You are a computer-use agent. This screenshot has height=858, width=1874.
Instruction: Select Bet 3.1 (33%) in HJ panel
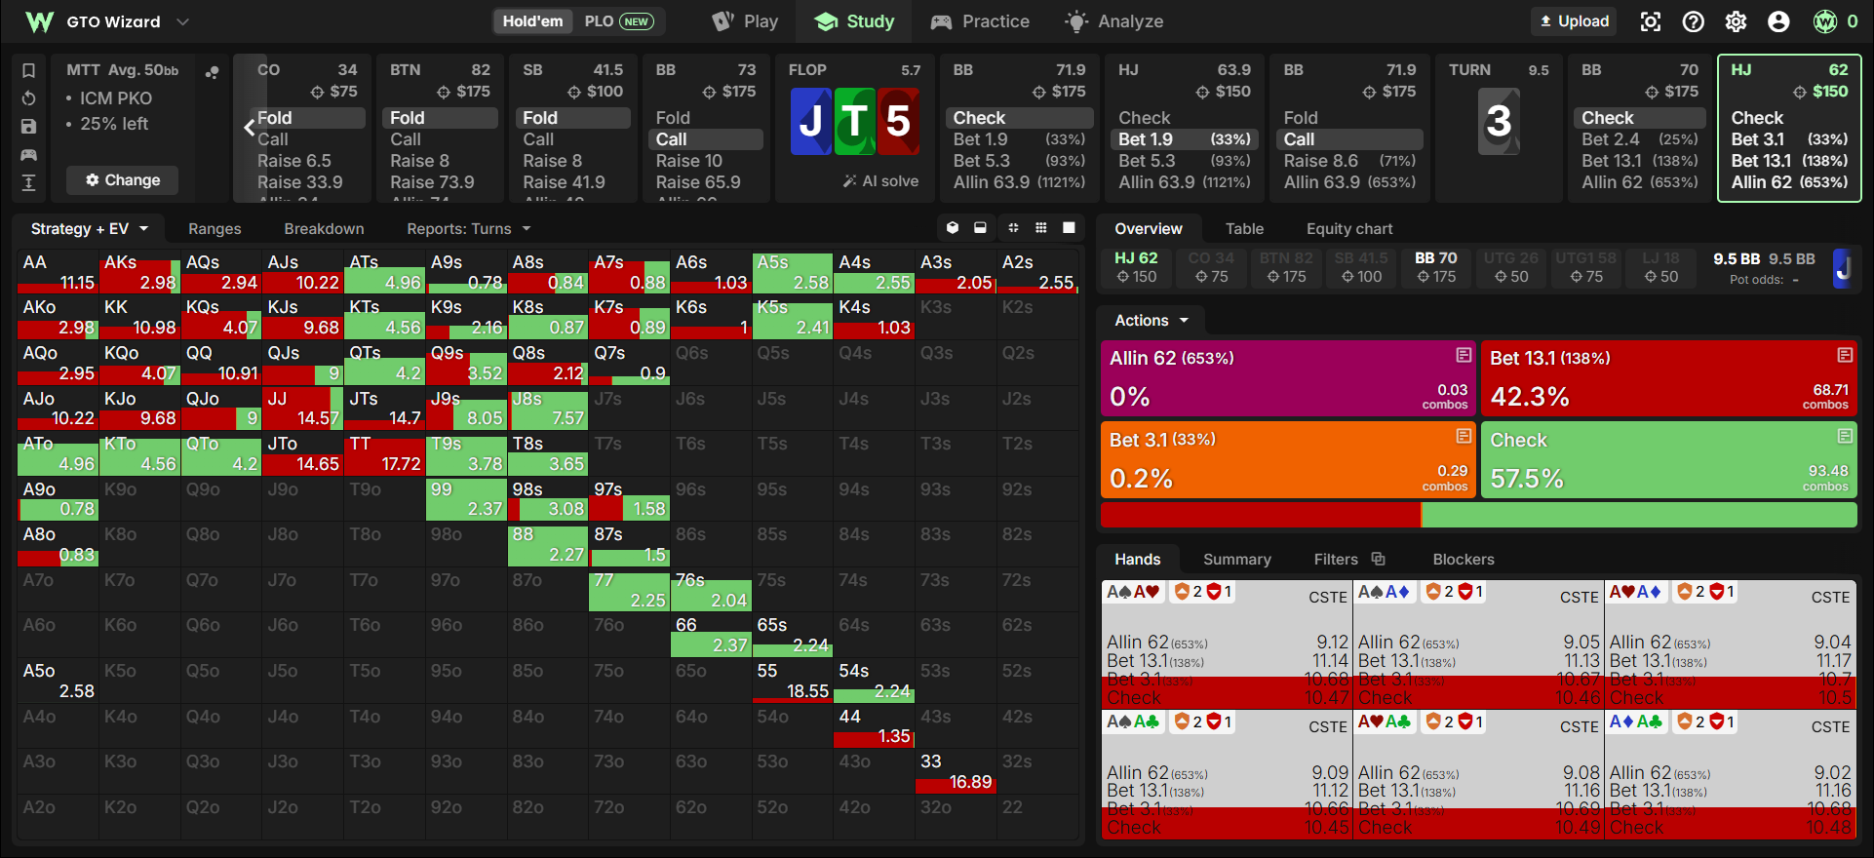pyautogui.click(x=1789, y=139)
